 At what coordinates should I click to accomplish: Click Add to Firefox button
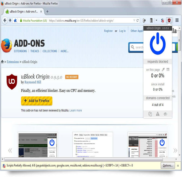[37, 101]
